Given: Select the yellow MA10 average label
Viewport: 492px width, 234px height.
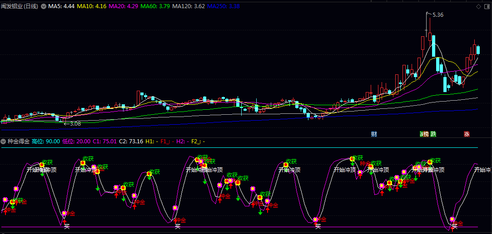Looking at the screenshot, I should 92,7.
